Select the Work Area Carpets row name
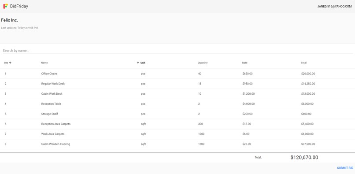The image size is (355, 174). click(x=53, y=134)
